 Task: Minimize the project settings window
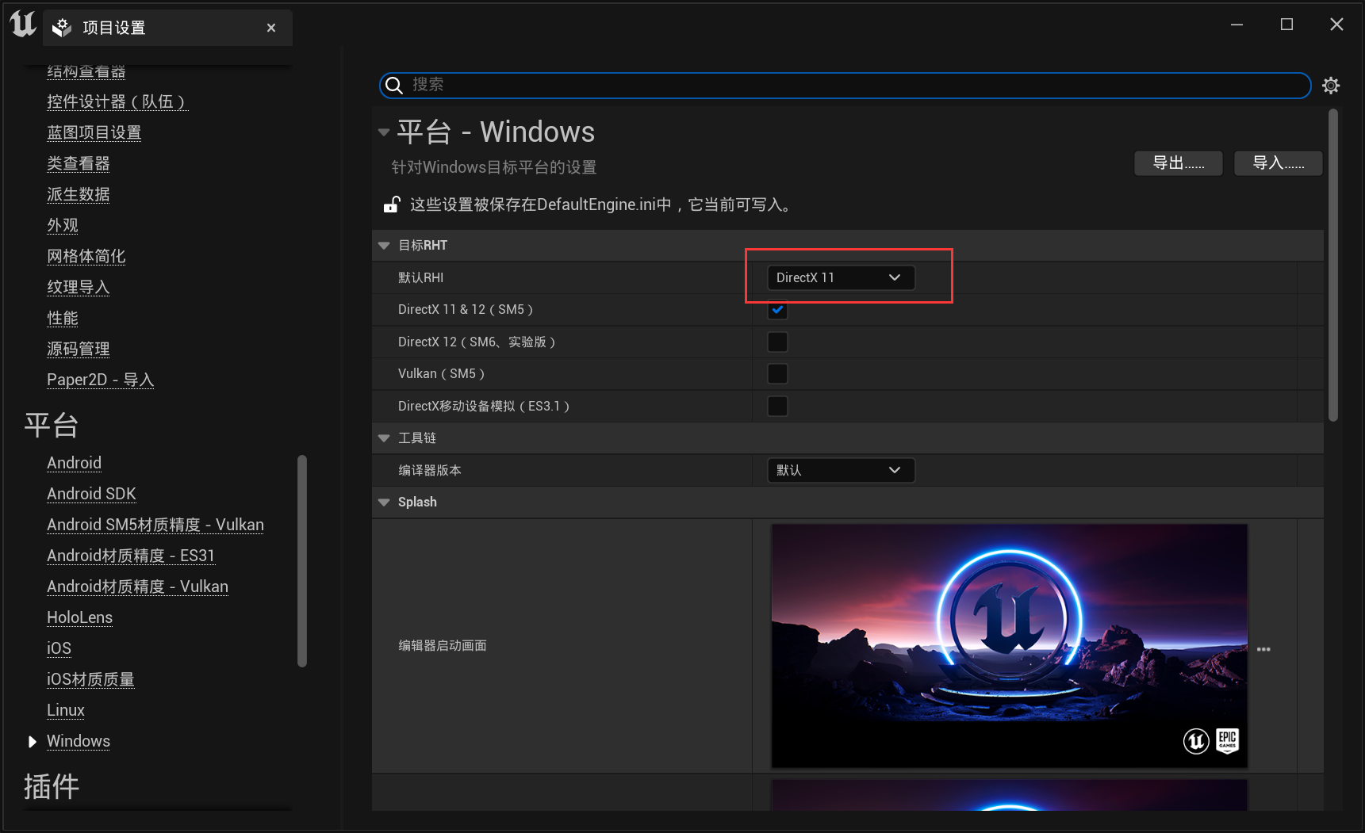click(x=1237, y=25)
